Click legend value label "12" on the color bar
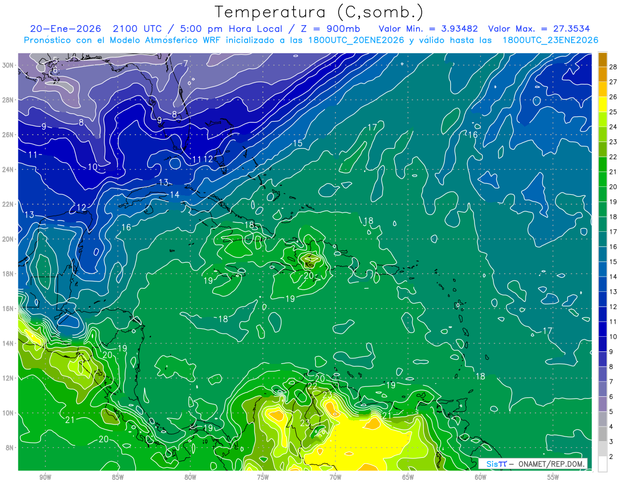Image resolution: width=627 pixels, height=484 pixels. point(614,306)
